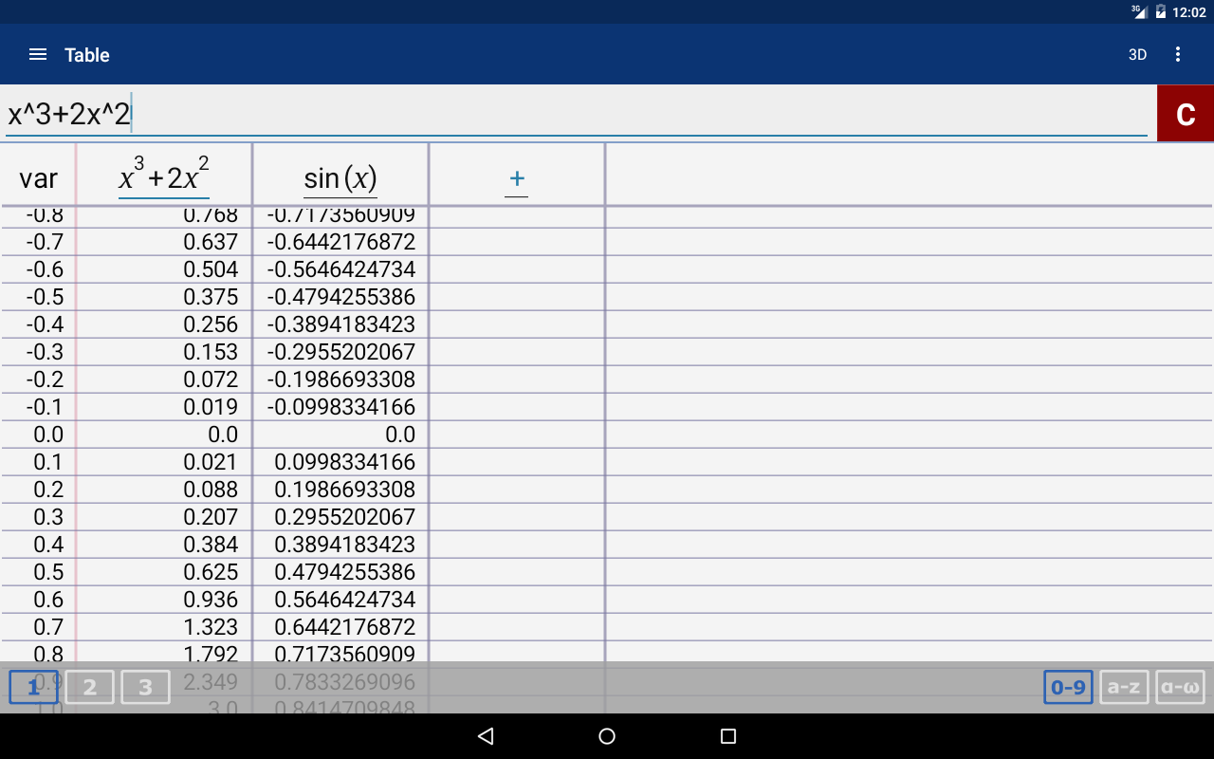Select the 0-9 numeric keyboard
Screen dimensions: 1214x759
(1068, 687)
